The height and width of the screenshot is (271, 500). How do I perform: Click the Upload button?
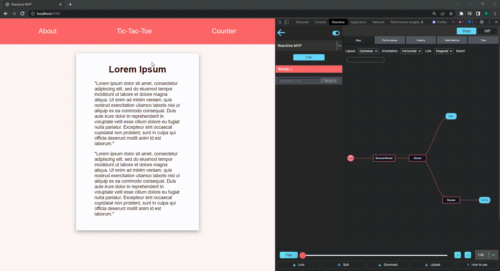pyautogui.click(x=432, y=265)
